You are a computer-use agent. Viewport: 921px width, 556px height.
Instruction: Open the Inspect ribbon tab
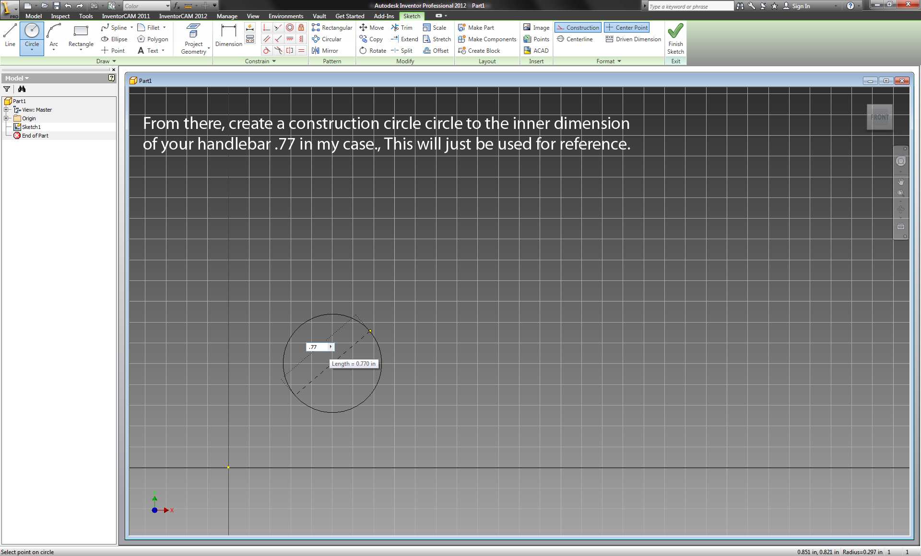click(60, 16)
